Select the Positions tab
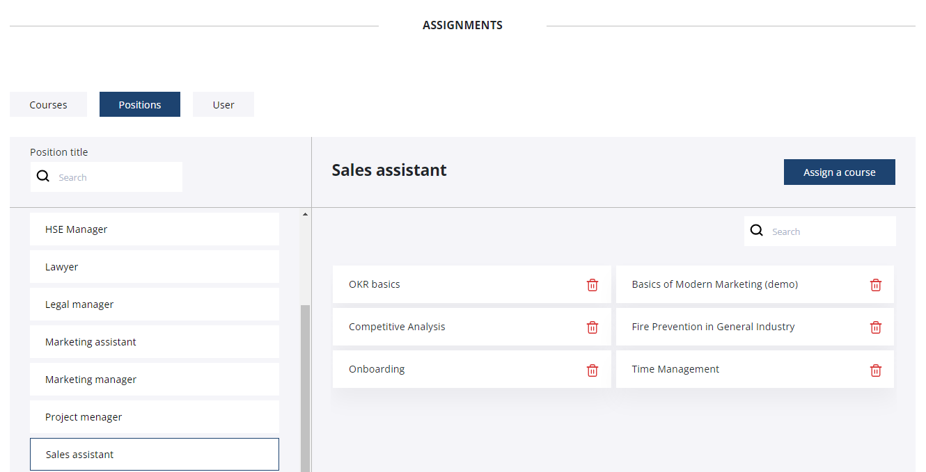This screenshot has width=926, height=472. tap(140, 104)
